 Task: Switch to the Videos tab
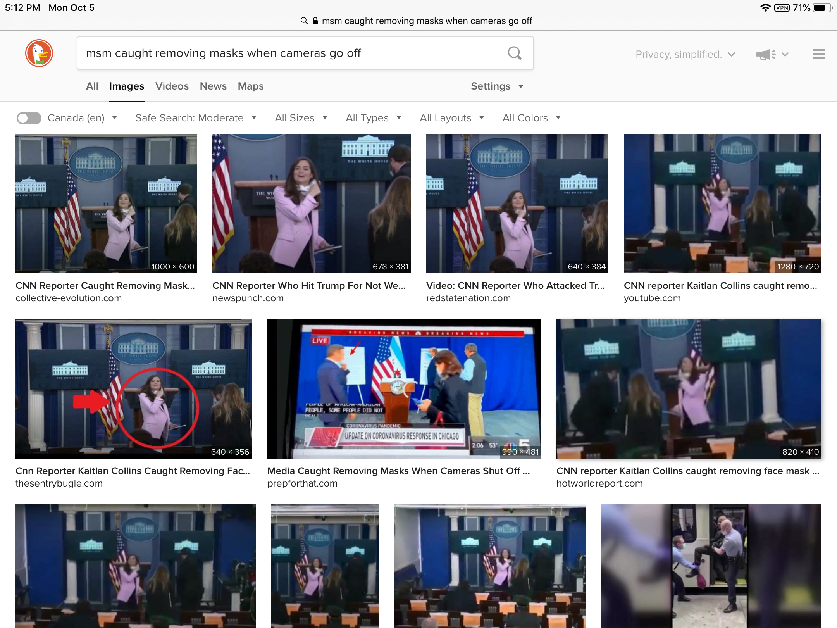[172, 86]
